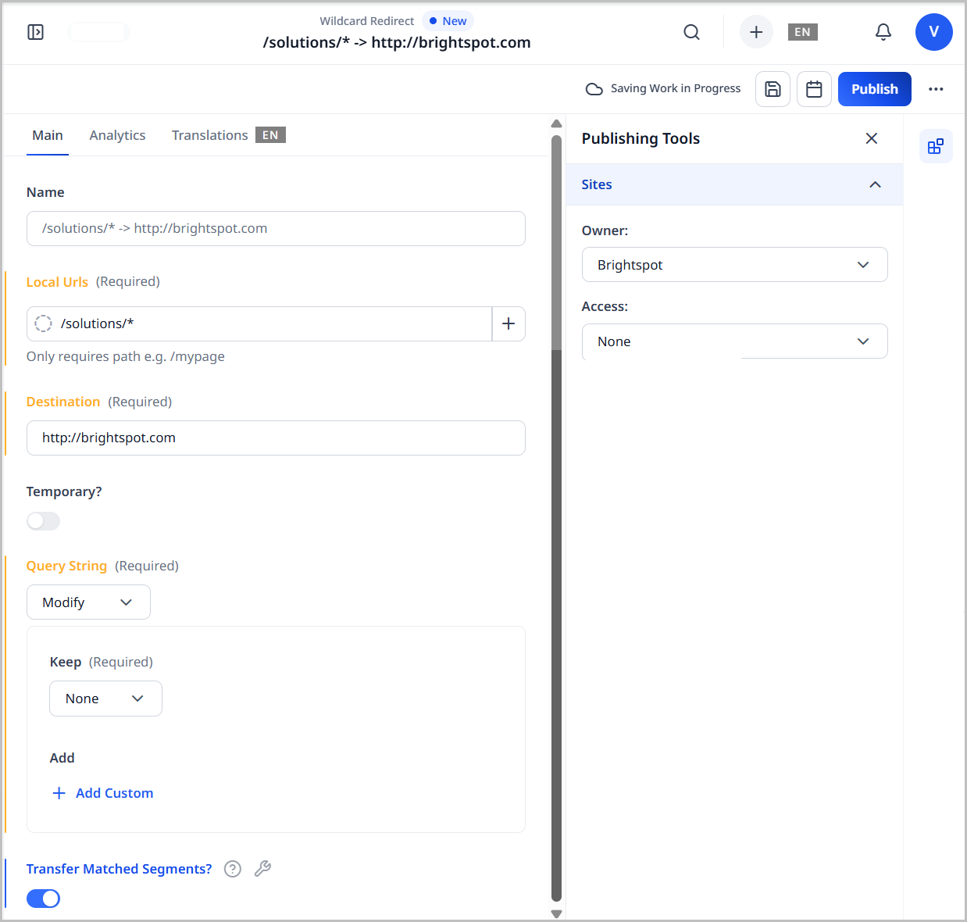This screenshot has height=922, width=967.
Task: Open the more options ellipsis menu
Action: [x=936, y=89]
